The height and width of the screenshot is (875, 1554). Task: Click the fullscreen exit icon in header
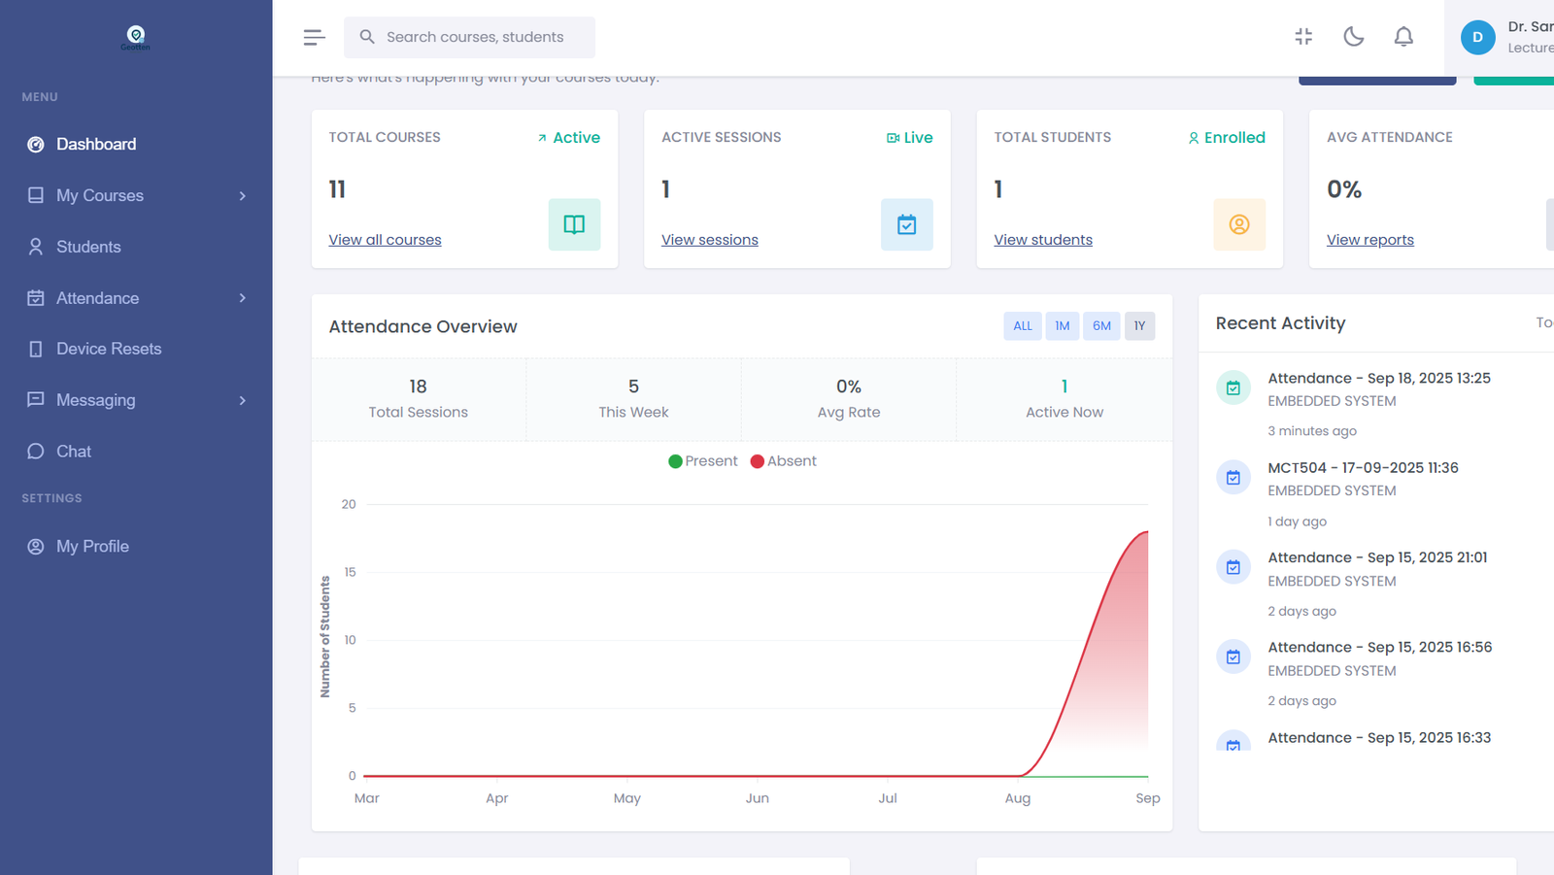click(x=1303, y=37)
